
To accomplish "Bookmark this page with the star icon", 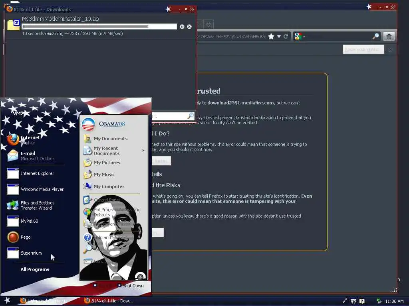I will pyautogui.click(x=271, y=36).
